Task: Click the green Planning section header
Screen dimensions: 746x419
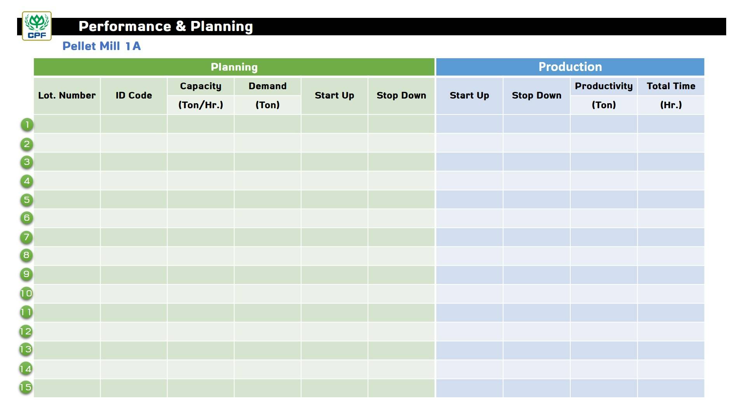Action: [234, 67]
